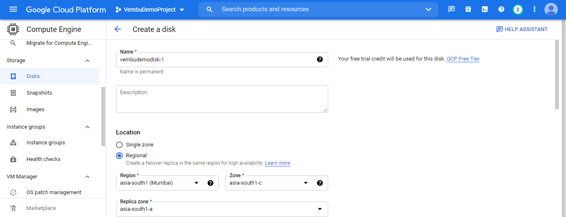This screenshot has width=566, height=217.
Task: Collapse the VM Manager section
Action: point(87,177)
